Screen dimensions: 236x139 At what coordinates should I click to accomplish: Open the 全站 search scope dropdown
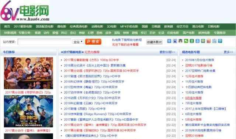coord(78,42)
